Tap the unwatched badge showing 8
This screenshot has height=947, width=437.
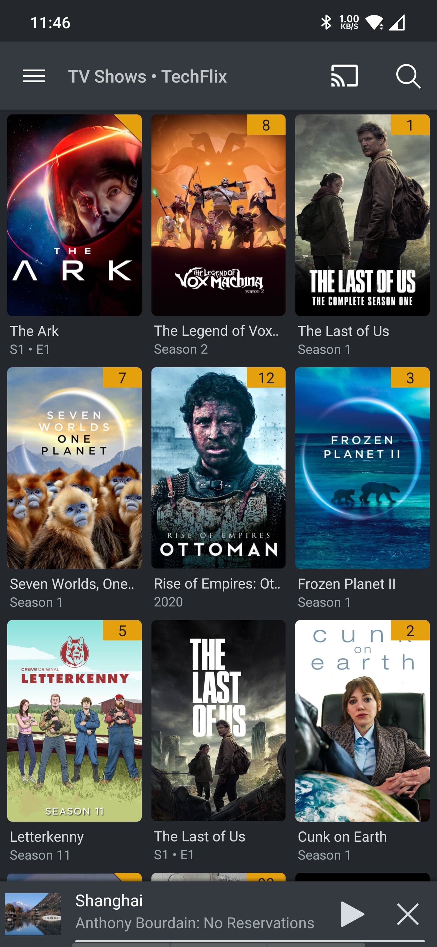266,125
